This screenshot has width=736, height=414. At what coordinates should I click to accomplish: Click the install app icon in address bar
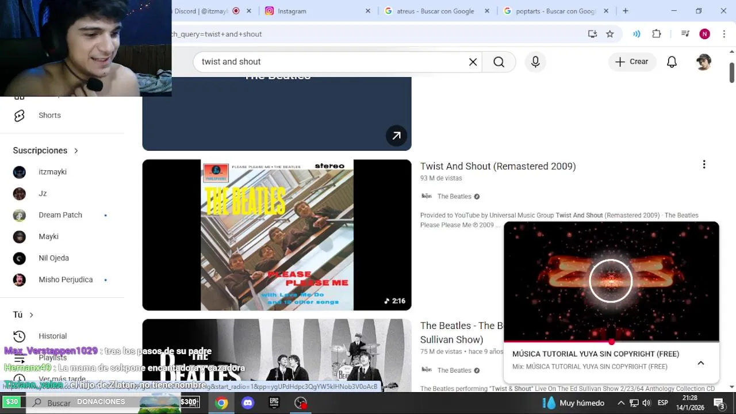pyautogui.click(x=592, y=34)
